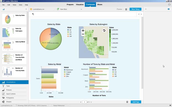Screen dimensions: 172x107
Task: Click the blue arrow icon in right panel
Action: [x=168, y=9]
